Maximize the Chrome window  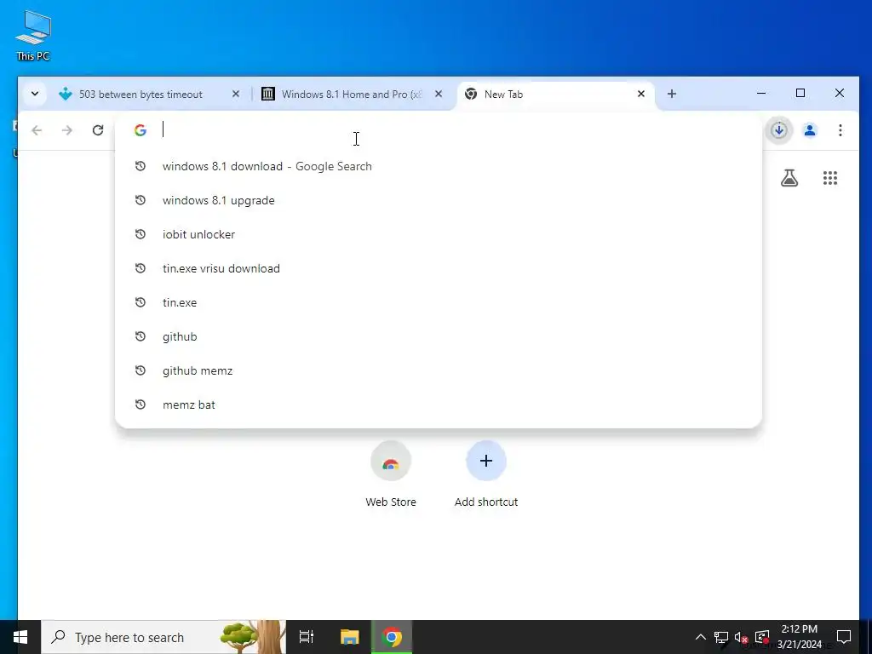point(800,94)
